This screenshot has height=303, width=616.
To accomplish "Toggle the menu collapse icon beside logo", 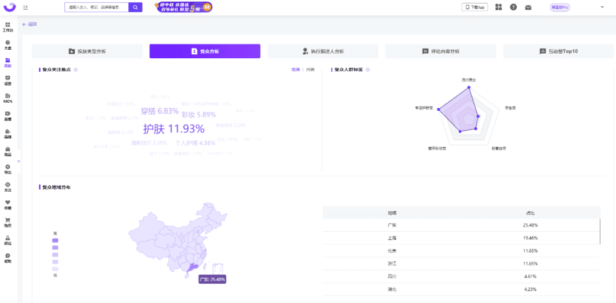I will (x=26, y=7).
